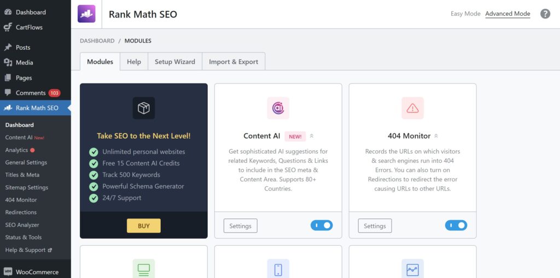This screenshot has height=278, width=560.
Task: Click the NEW! badge beside Content AI
Action: pyautogui.click(x=295, y=137)
